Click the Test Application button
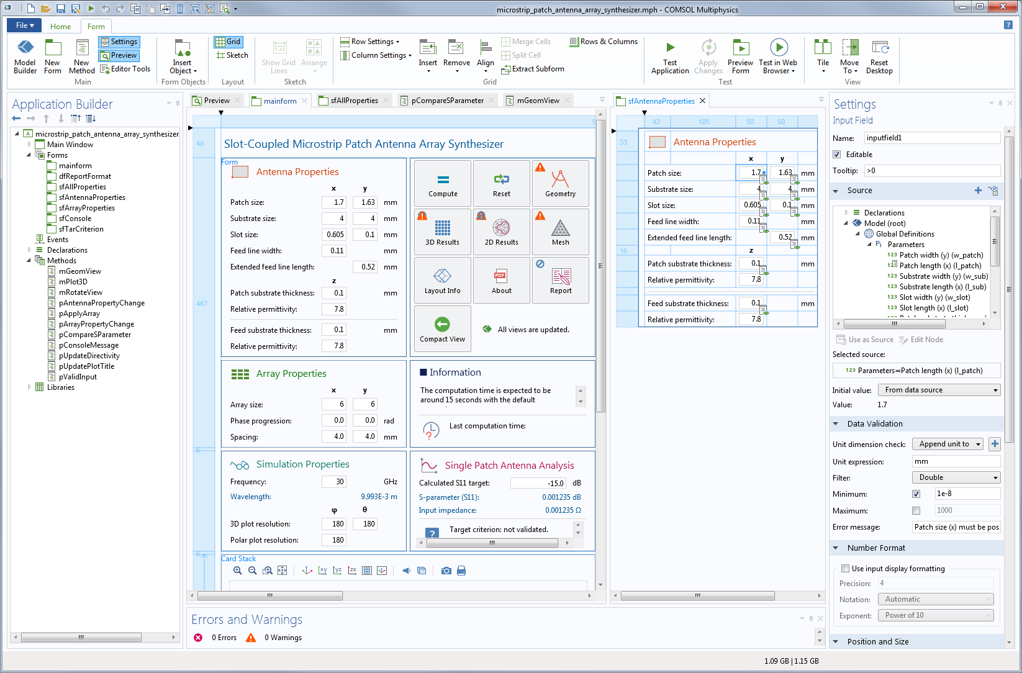This screenshot has height=673, width=1022. 670,57
